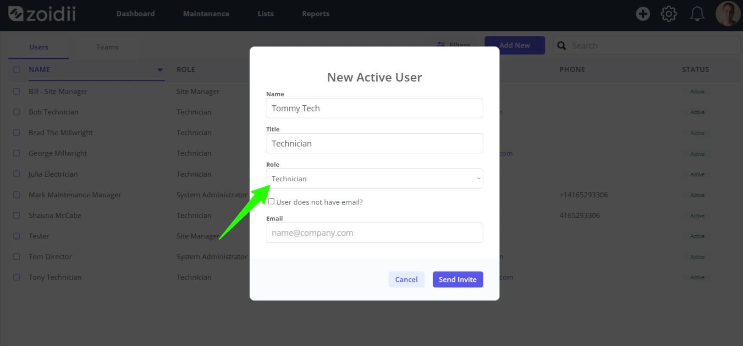Open the Role dropdown in dialog
This screenshot has height=346, width=743.
[x=374, y=178]
